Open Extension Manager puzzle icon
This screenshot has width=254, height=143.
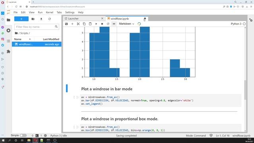pos(8,52)
